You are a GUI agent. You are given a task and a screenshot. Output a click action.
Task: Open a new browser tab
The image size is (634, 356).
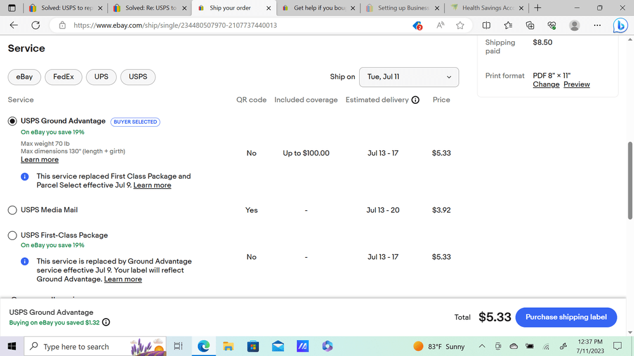click(x=538, y=8)
